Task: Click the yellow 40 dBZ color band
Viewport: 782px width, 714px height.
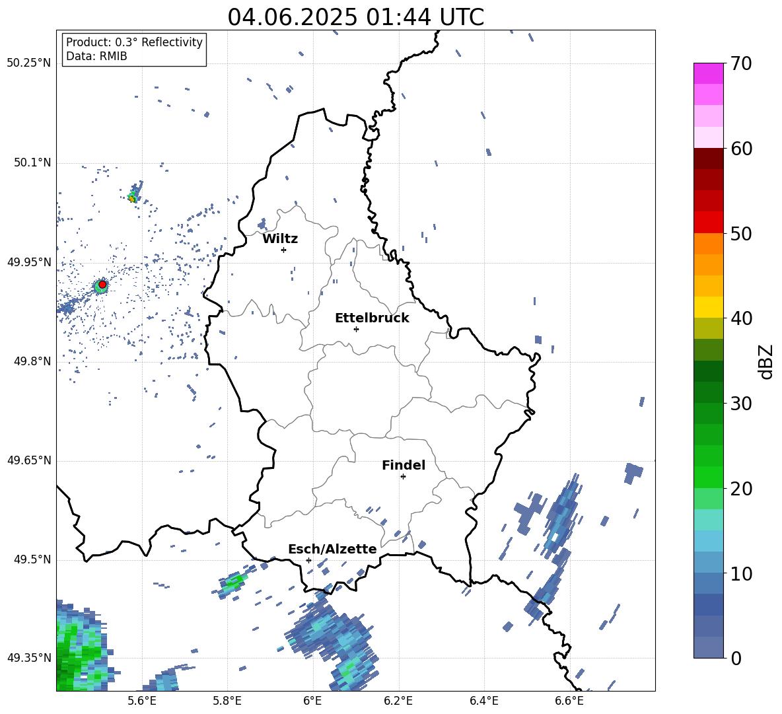Action: point(708,307)
